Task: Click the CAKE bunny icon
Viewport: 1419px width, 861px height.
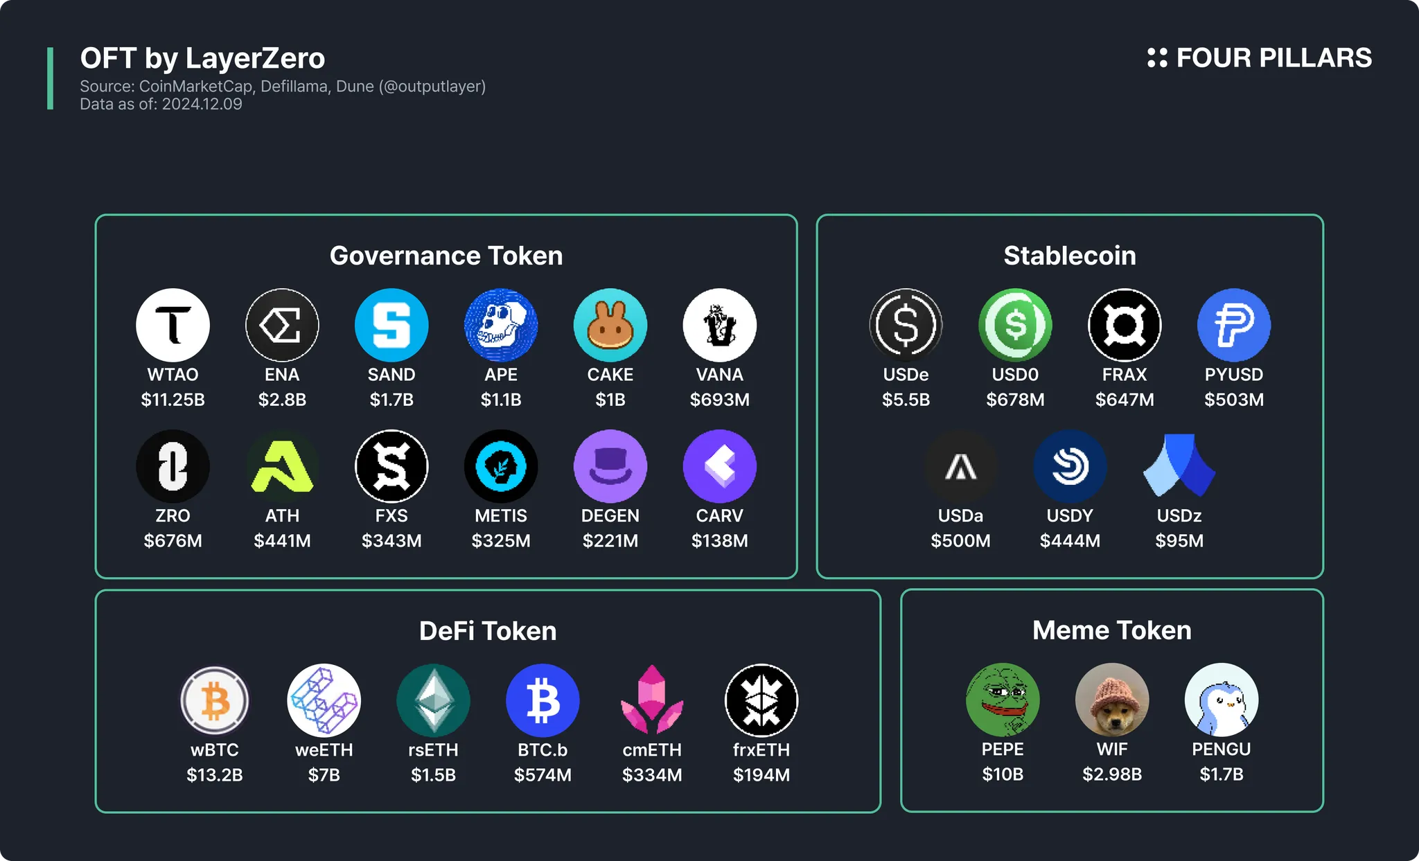Action: (610, 325)
